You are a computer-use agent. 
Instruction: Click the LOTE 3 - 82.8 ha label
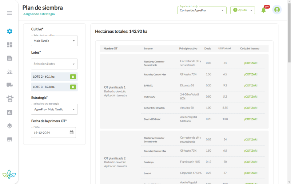pyautogui.click(x=44, y=87)
